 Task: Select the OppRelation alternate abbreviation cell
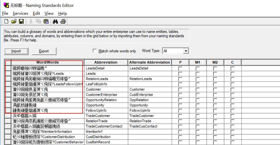(150, 100)
